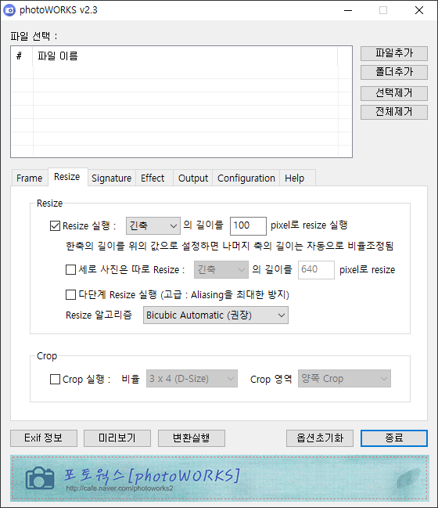Click the resize pixel field showing 100

(x=248, y=225)
